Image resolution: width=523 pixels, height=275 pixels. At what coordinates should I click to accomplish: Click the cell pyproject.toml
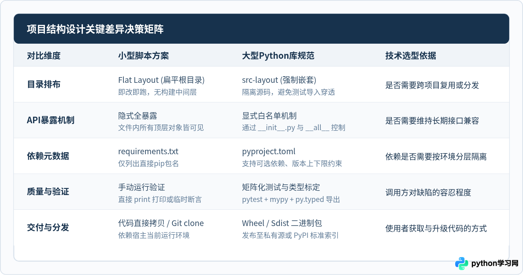point(269,151)
